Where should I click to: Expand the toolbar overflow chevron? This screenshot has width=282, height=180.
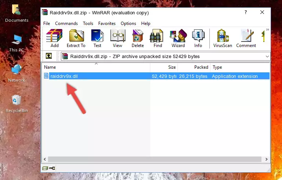[268, 29]
